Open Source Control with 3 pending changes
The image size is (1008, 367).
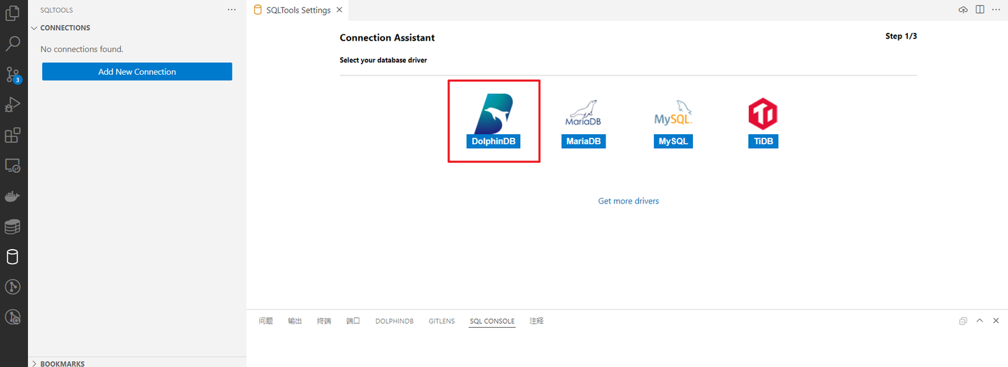pyautogui.click(x=13, y=75)
